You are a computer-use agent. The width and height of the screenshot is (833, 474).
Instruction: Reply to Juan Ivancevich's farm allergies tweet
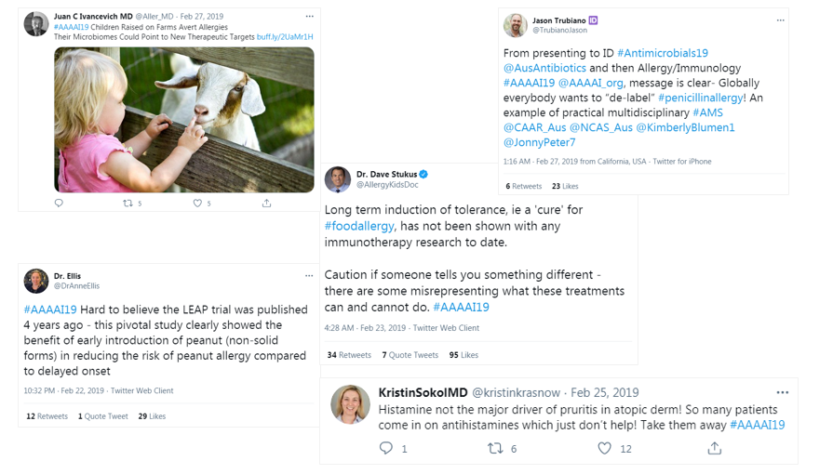(60, 203)
